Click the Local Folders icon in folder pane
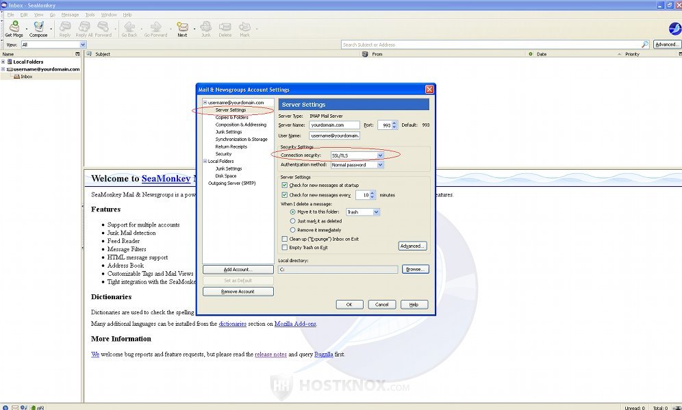This screenshot has height=410, width=682. [x=10, y=62]
